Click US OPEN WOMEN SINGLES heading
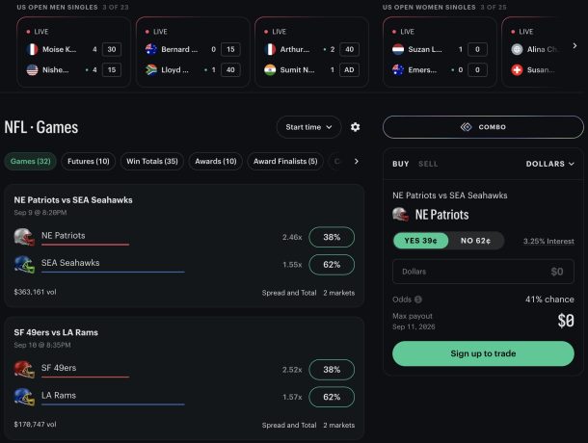588x443 pixels. 429,7
